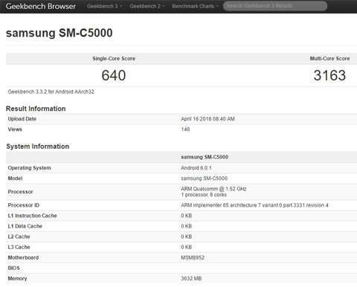
Task: Select the ARM implementer 65 architecture value
Action: pos(254,205)
